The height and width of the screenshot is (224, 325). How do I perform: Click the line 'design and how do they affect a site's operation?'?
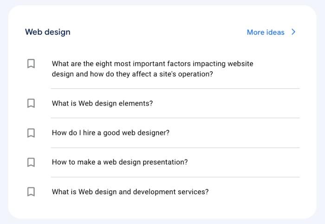[132, 74]
